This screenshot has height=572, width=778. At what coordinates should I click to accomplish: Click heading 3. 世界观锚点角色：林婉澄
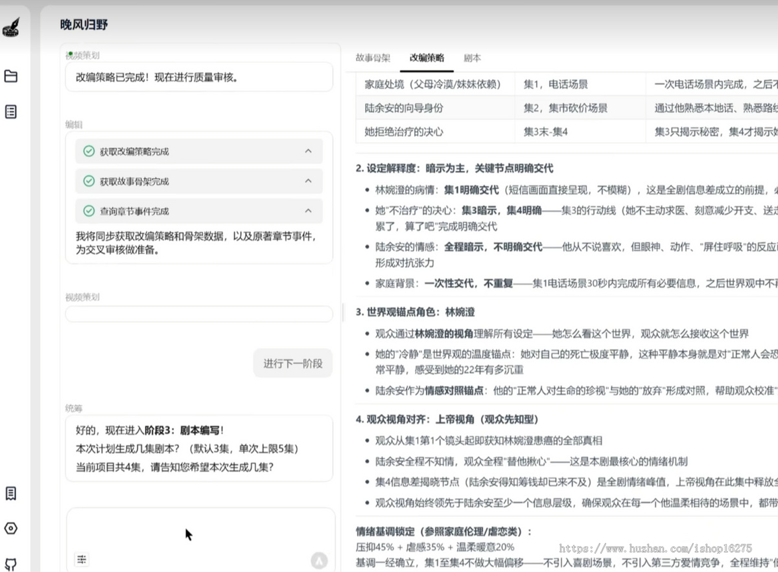pos(415,312)
